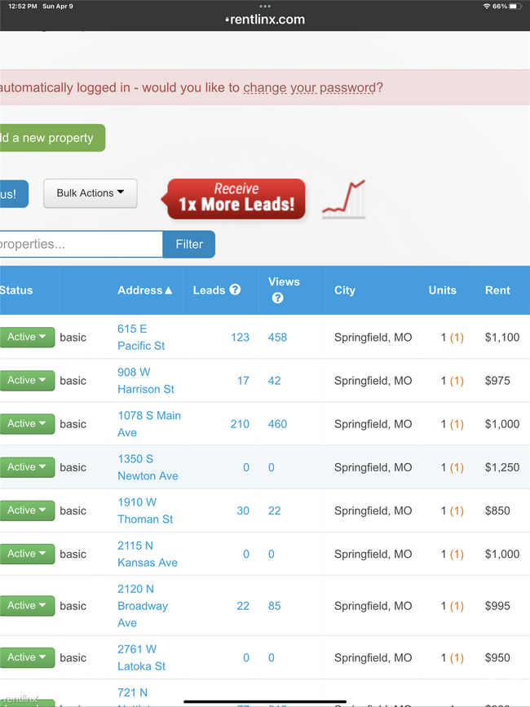
Task: Click in the properties search field
Action: [80, 244]
